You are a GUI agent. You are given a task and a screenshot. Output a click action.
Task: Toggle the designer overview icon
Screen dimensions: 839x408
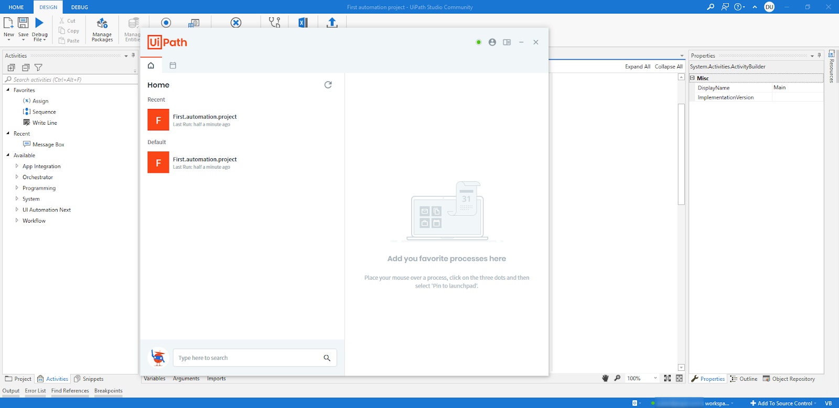click(x=679, y=378)
